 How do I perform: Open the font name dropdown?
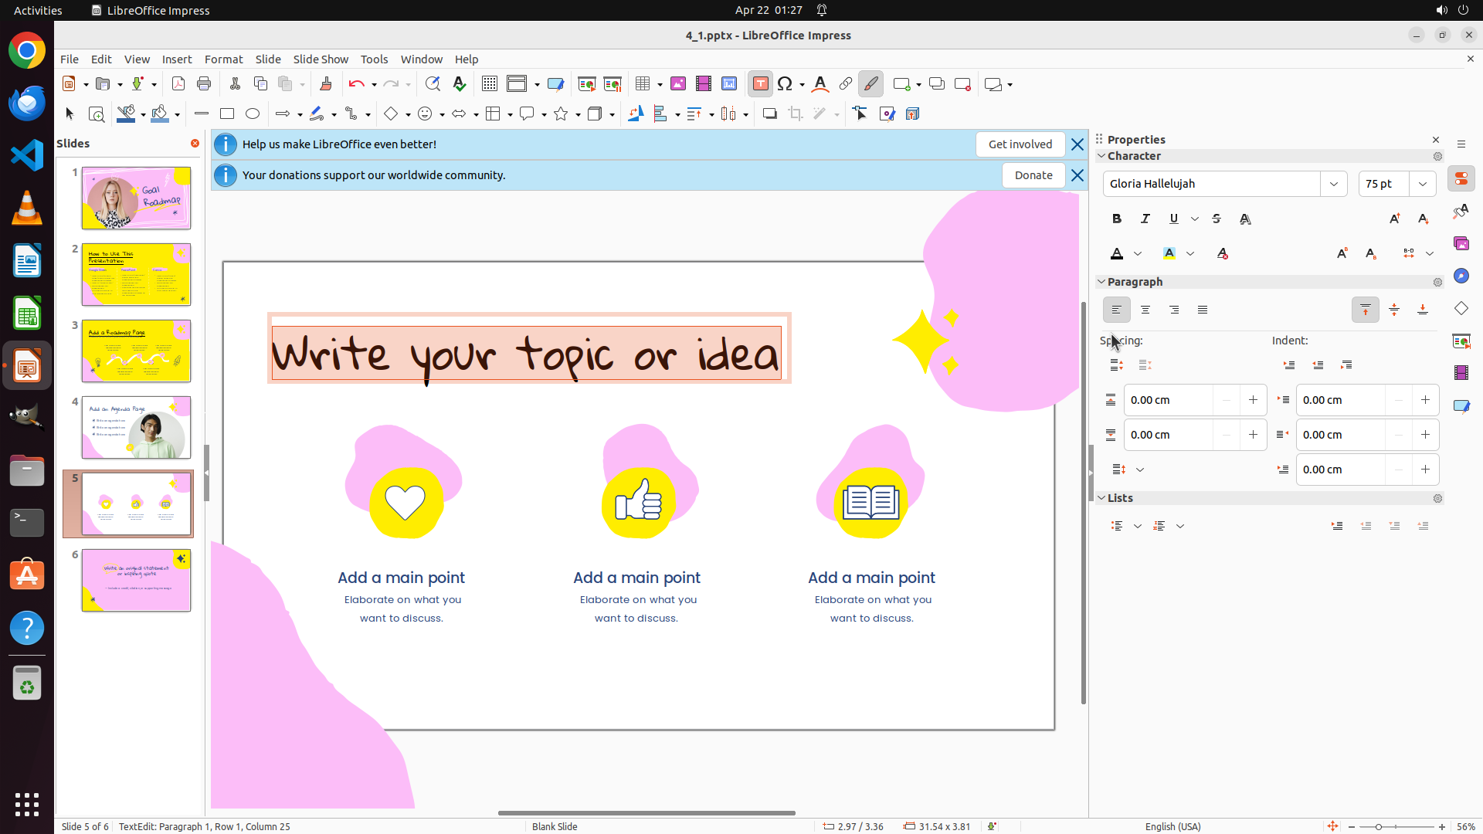(1334, 184)
